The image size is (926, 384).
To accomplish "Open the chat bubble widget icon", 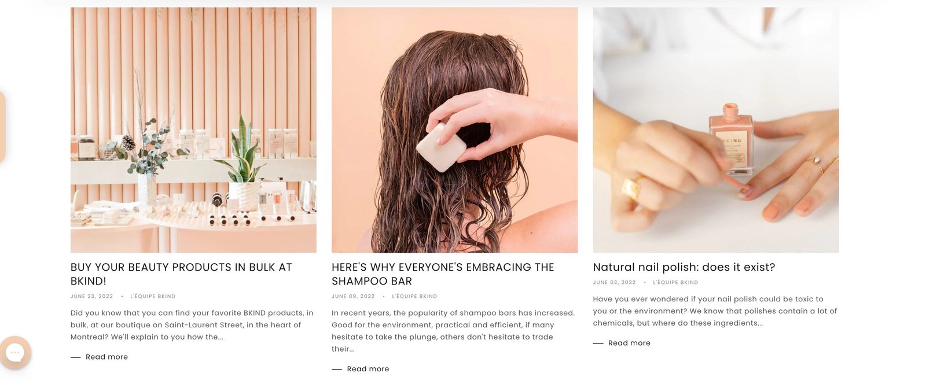I will point(15,352).
